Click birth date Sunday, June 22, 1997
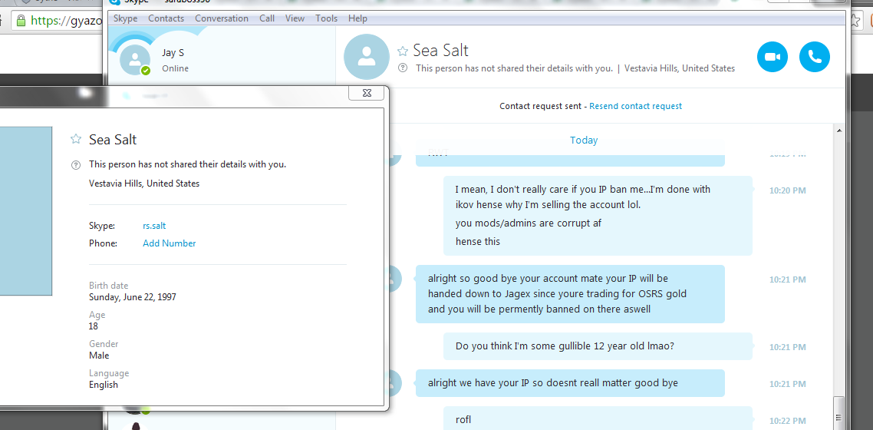This screenshot has width=873, height=430. (133, 297)
